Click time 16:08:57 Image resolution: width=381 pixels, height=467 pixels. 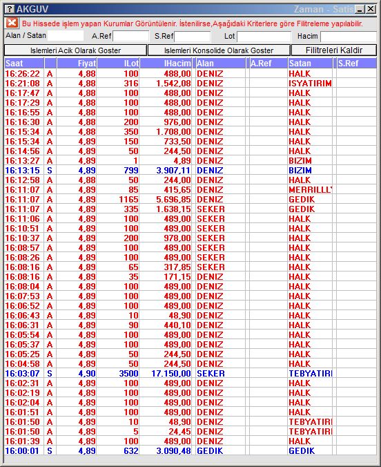point(22,248)
